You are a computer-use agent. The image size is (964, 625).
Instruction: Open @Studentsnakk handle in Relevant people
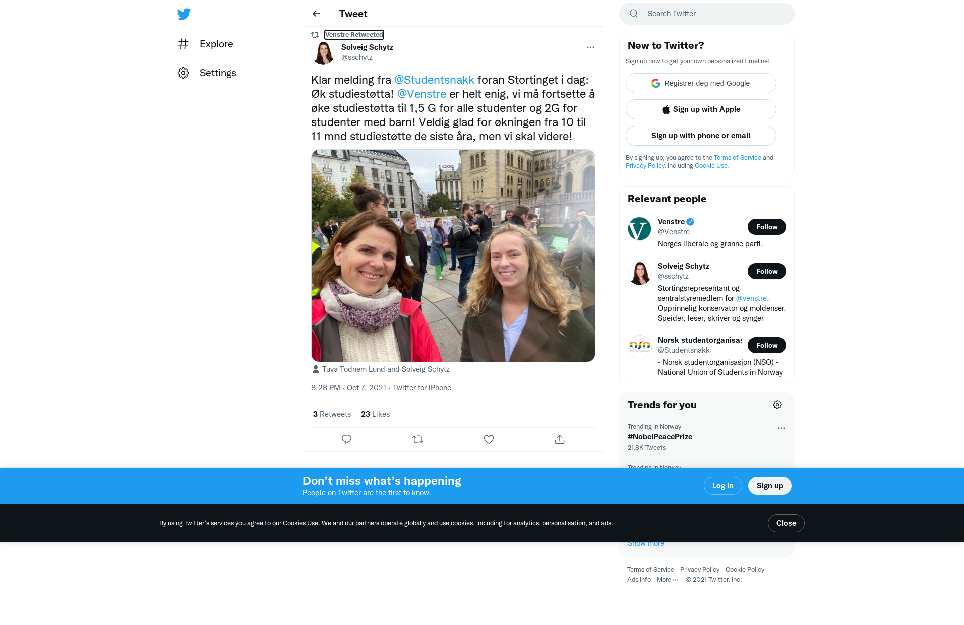tap(683, 350)
